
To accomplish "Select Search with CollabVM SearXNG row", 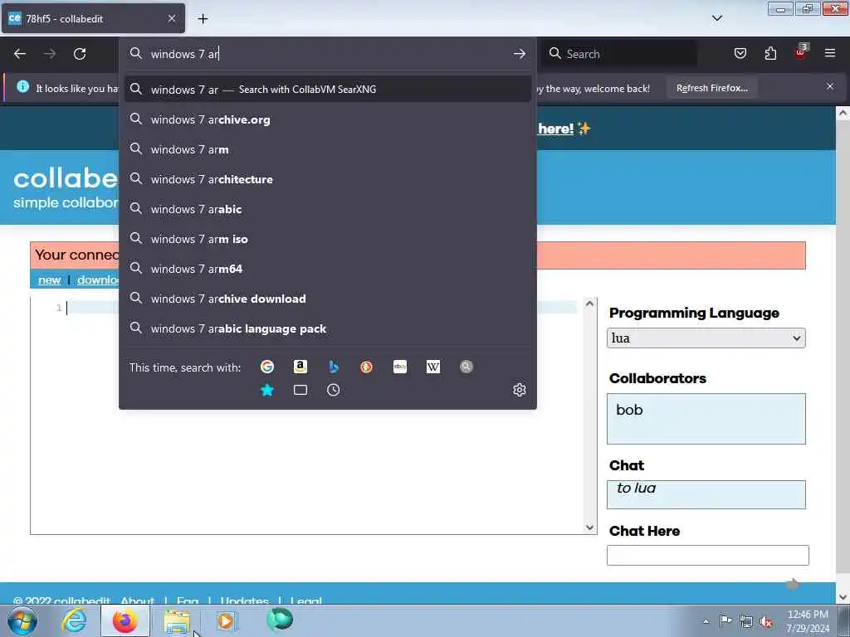I will (x=328, y=90).
